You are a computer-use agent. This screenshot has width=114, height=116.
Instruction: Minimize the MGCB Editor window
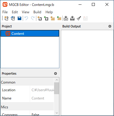(x=80, y=4)
